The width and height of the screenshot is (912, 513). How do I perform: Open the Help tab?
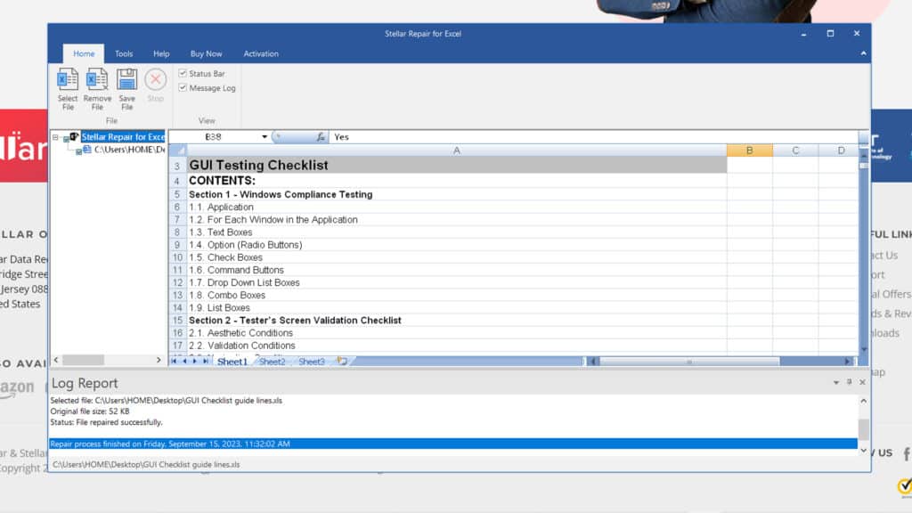(x=161, y=53)
